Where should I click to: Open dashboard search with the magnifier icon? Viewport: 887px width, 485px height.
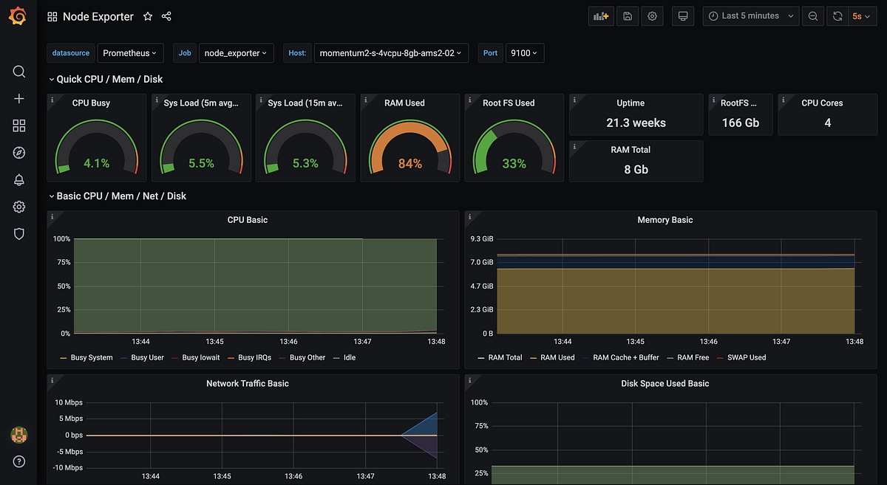[x=18, y=72]
